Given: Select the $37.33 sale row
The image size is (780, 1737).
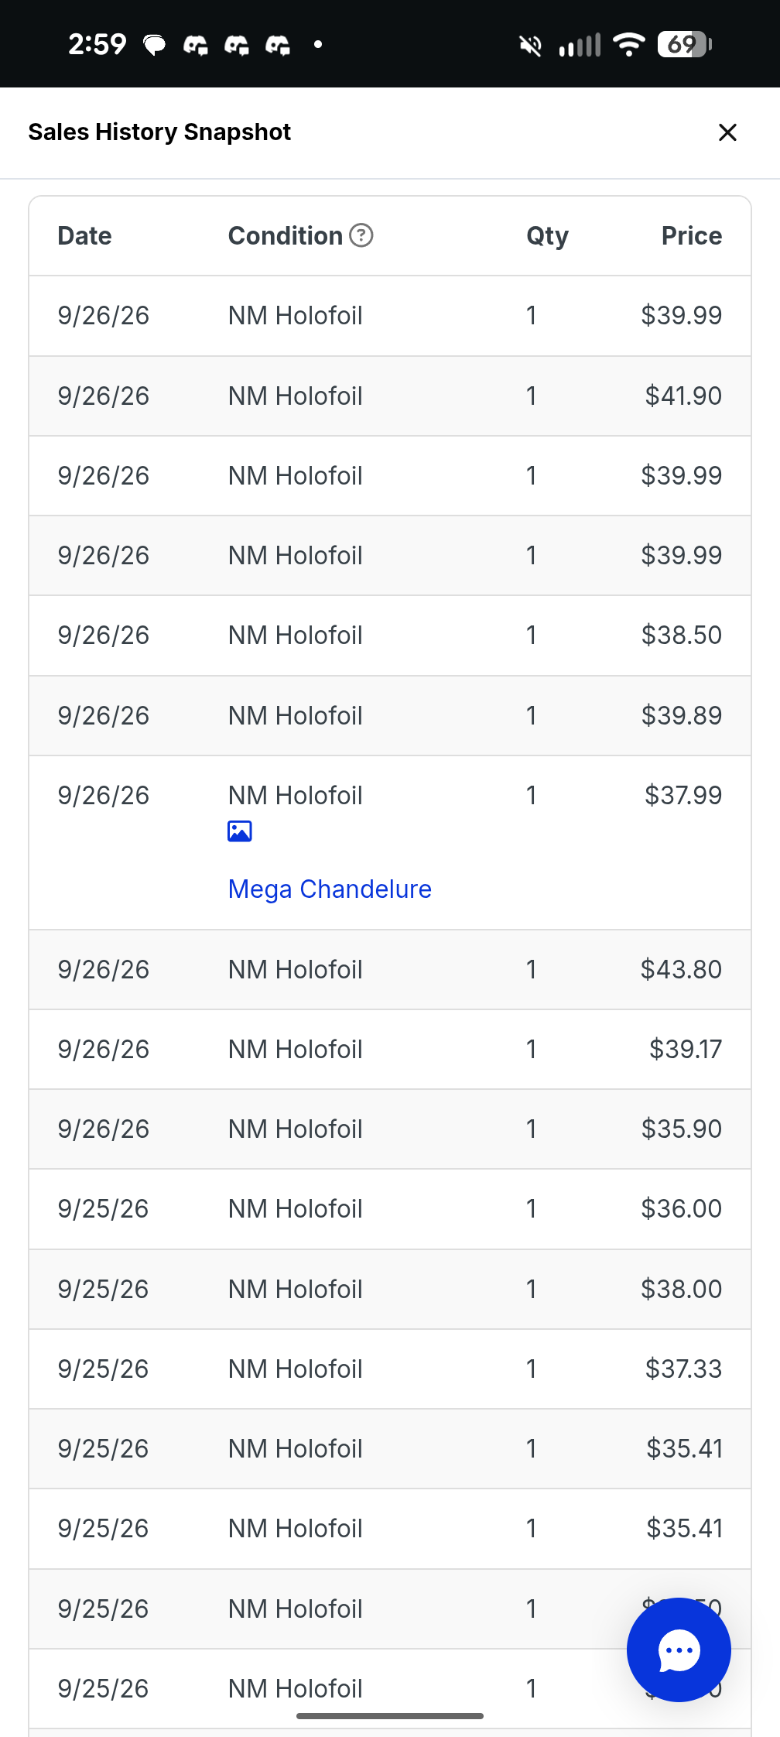Looking at the screenshot, I should click(390, 1369).
